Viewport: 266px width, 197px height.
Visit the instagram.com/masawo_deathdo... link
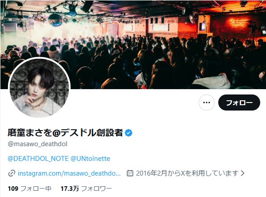click(x=69, y=173)
